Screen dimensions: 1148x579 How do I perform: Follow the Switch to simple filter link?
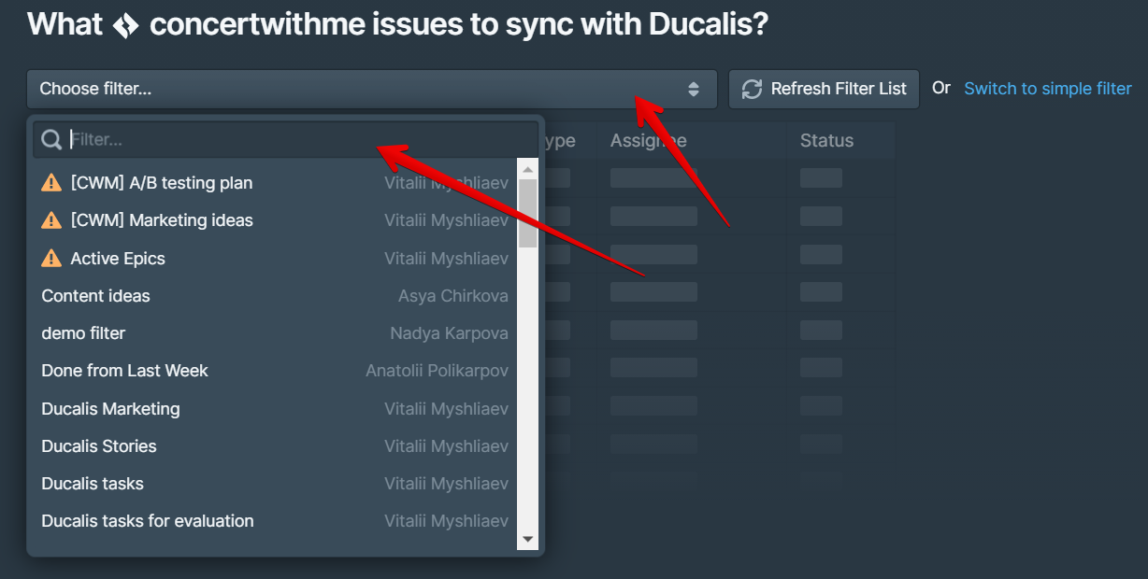(1048, 89)
